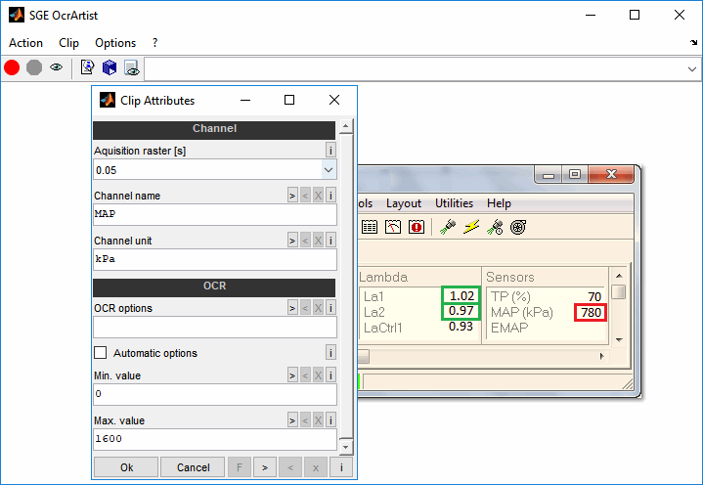Enable the Automatic options checkbox

coord(101,353)
